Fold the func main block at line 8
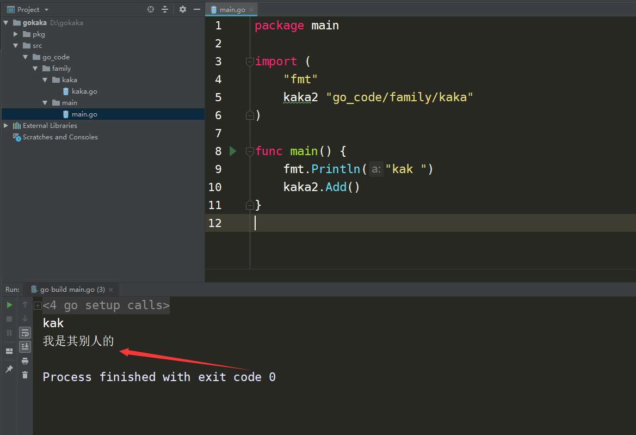 pos(250,151)
